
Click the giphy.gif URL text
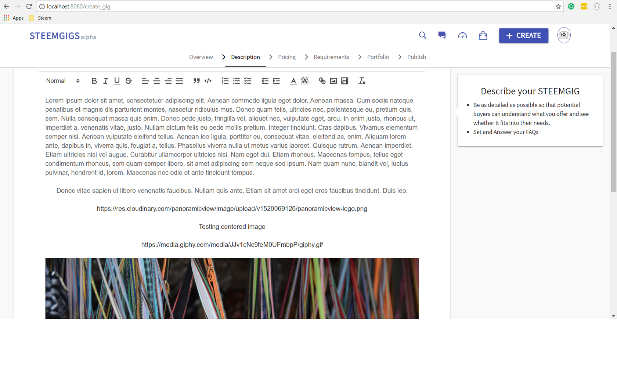(232, 245)
